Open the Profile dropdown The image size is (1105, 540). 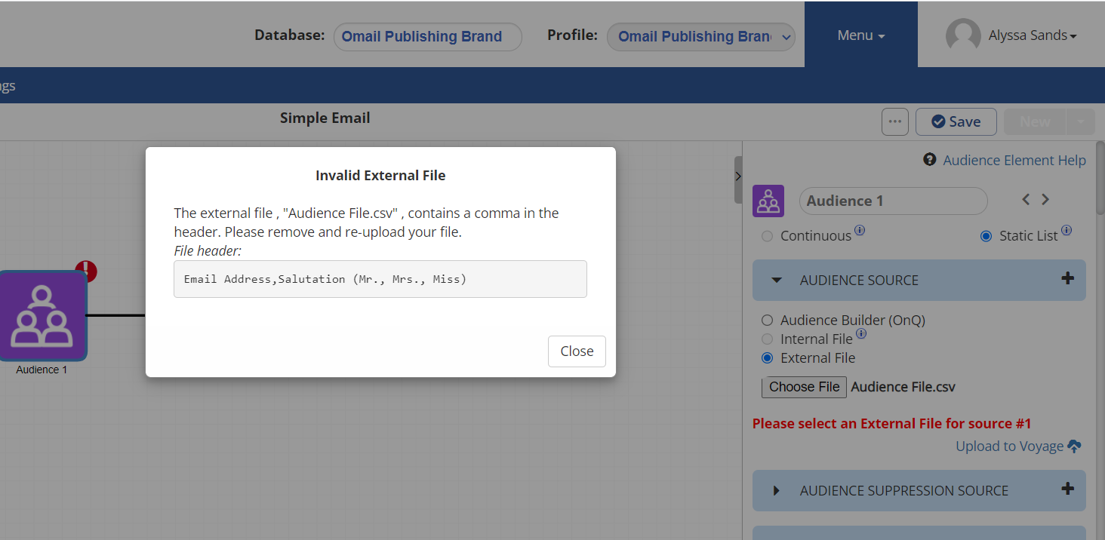(700, 36)
